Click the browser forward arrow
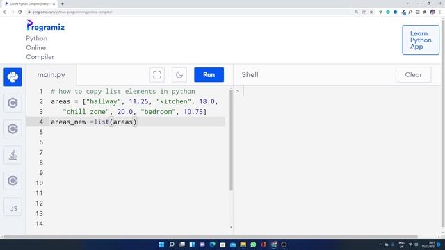 tap(13, 12)
